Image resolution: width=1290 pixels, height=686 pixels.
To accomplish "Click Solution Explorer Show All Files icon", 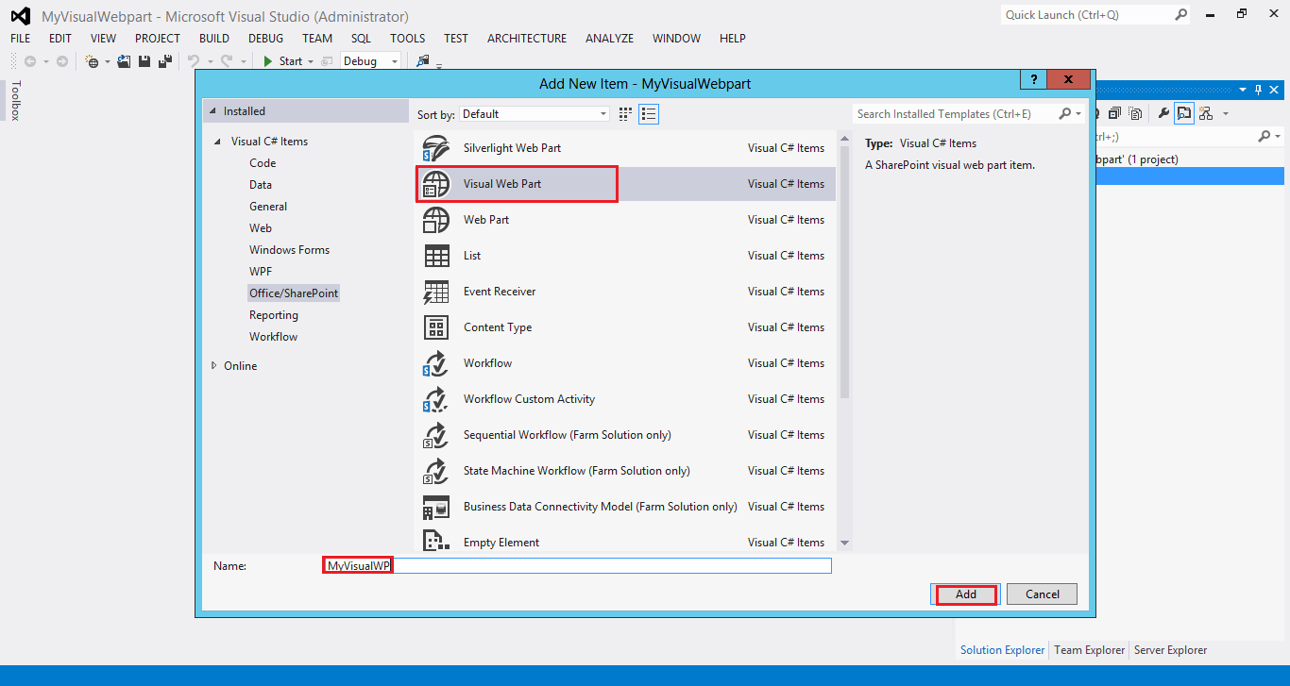I will pyautogui.click(x=1135, y=113).
